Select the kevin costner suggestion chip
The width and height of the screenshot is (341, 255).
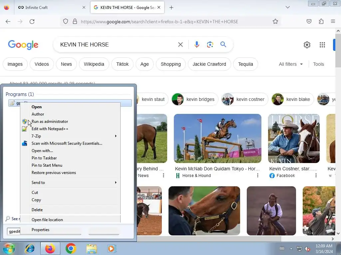point(245,99)
